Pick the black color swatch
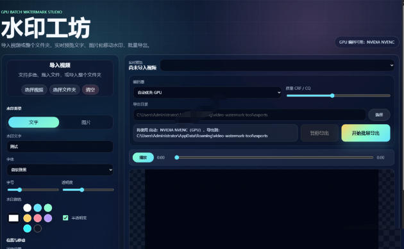This screenshot has height=249, width=404. tap(38, 229)
